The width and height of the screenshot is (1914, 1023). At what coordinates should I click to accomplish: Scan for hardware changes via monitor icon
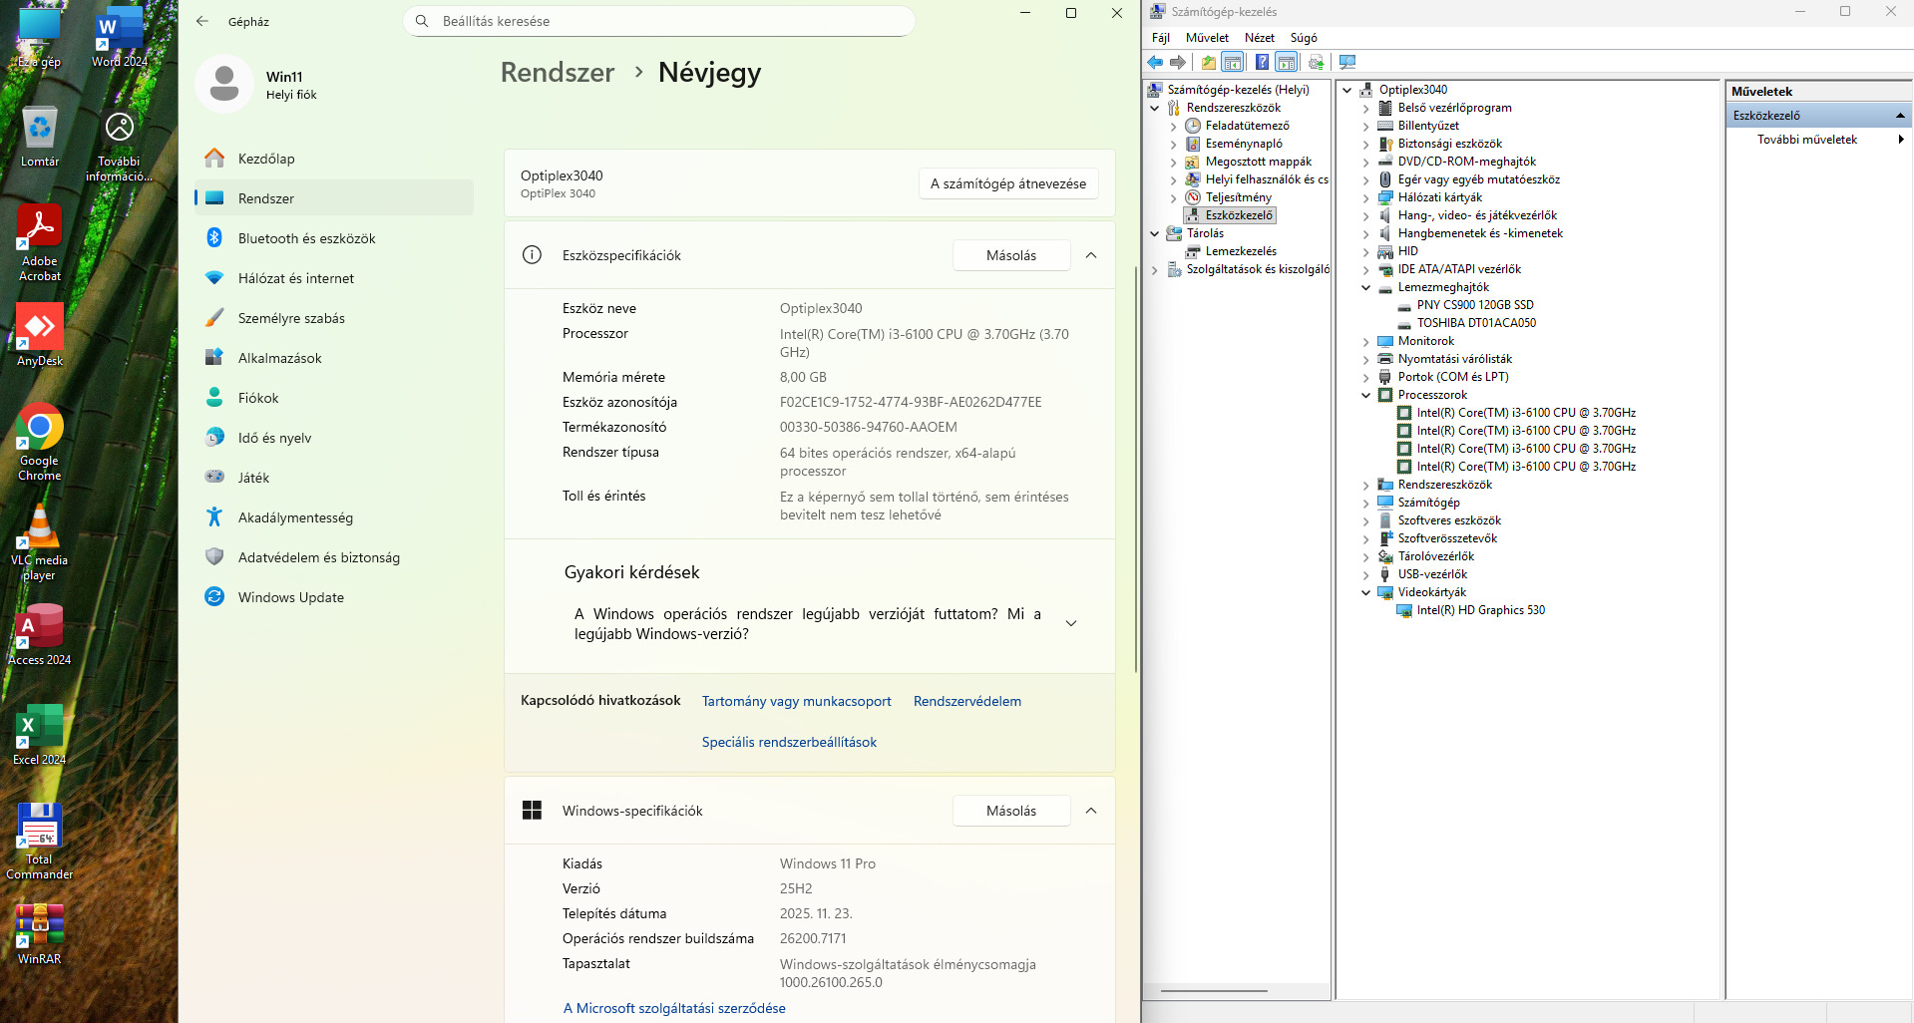[x=1347, y=62]
